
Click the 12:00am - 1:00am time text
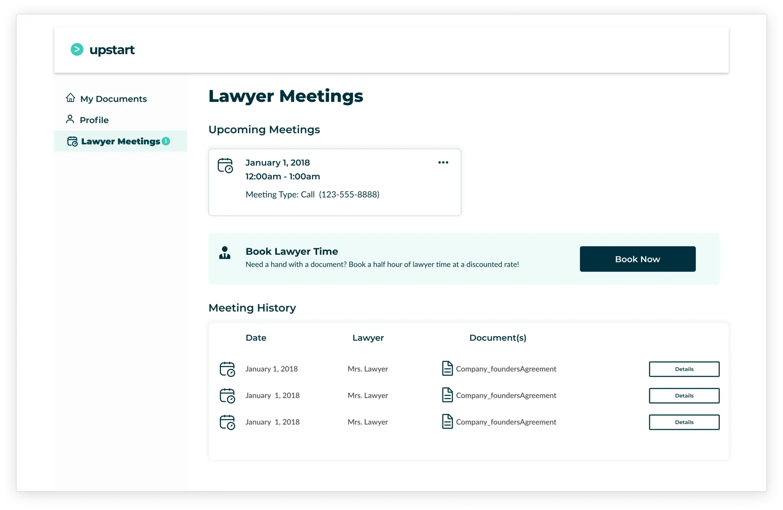(283, 176)
